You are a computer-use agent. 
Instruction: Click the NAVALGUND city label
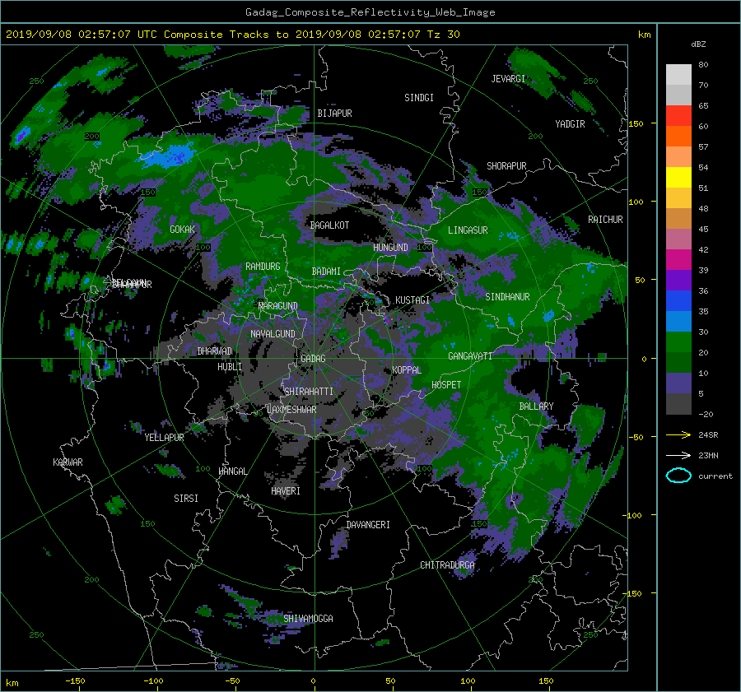[x=273, y=334]
